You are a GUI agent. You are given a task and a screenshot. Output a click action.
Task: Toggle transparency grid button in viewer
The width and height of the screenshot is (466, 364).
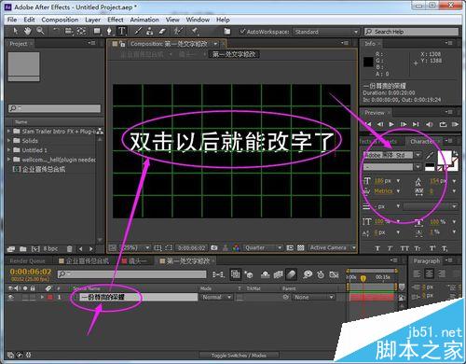pyautogui.click(x=300, y=248)
